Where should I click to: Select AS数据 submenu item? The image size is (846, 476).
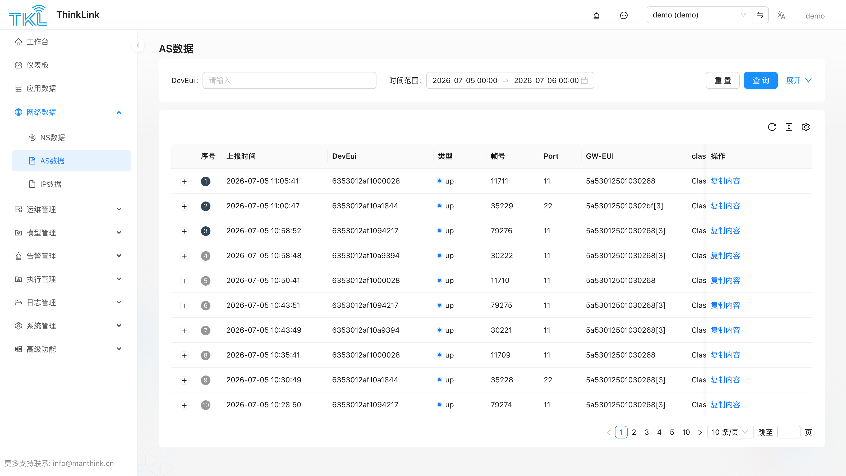coord(71,161)
